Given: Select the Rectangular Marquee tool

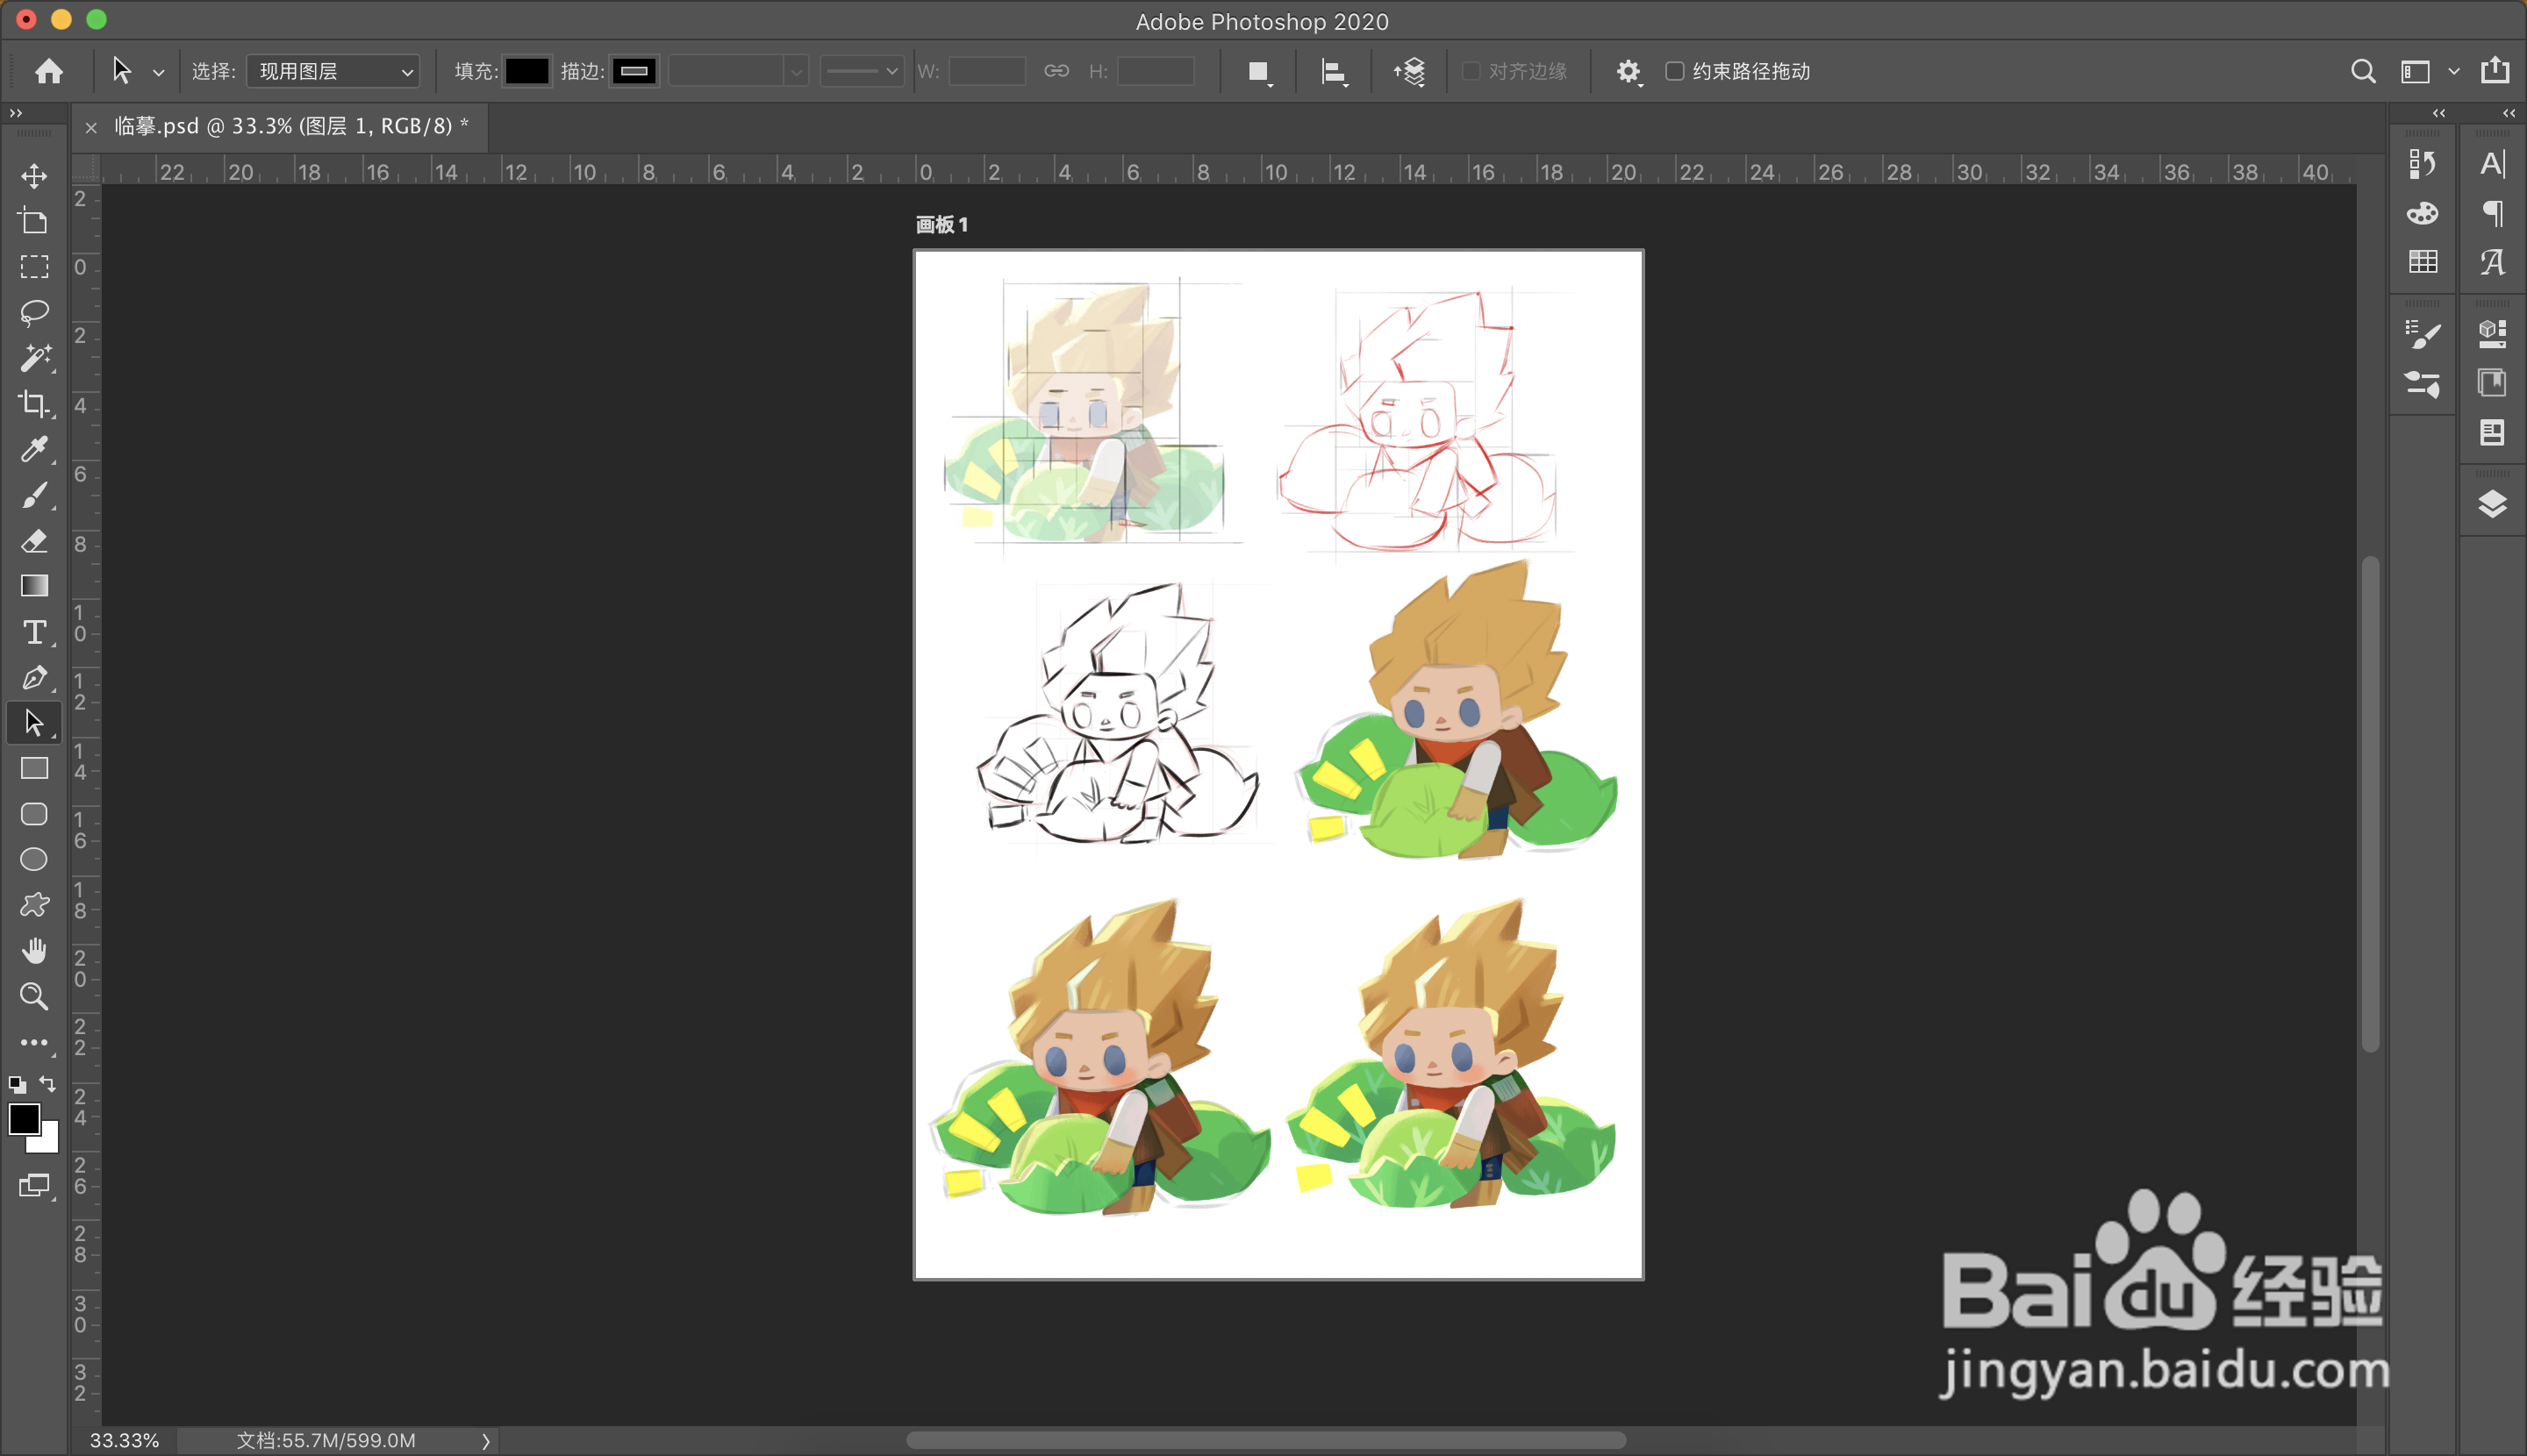Looking at the screenshot, I should [34, 267].
